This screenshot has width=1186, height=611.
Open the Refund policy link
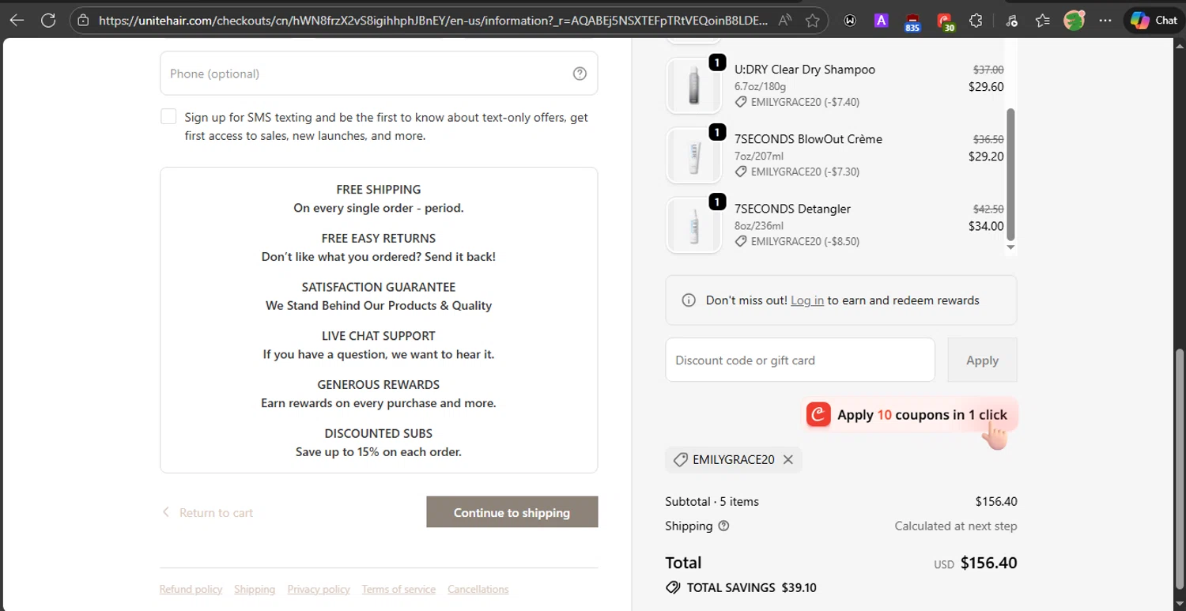(x=191, y=589)
